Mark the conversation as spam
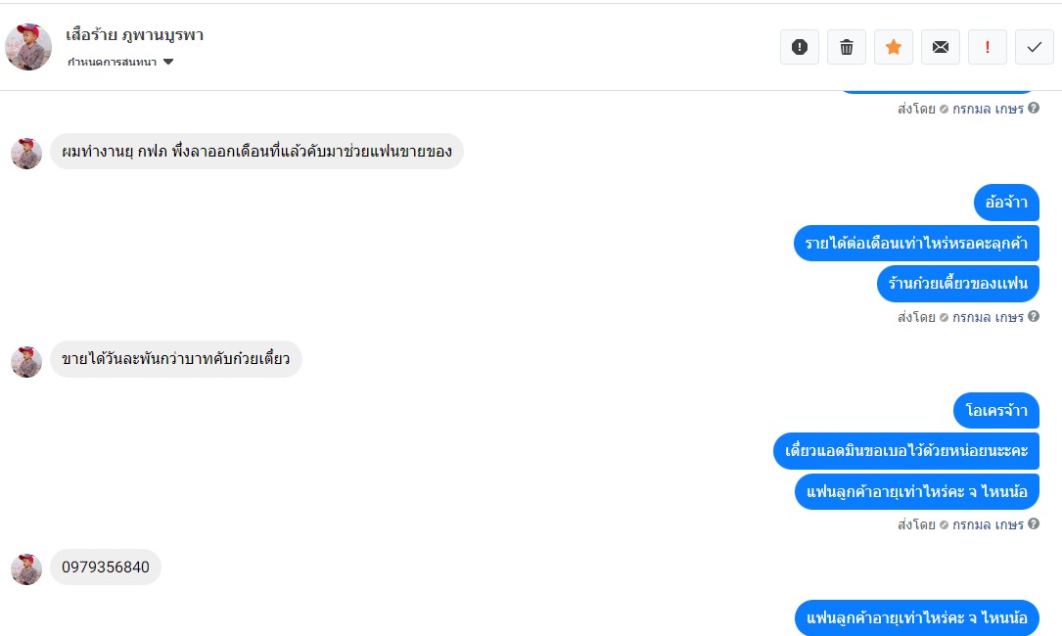Image resolution: width=1062 pixels, height=636 pixels. click(x=799, y=47)
